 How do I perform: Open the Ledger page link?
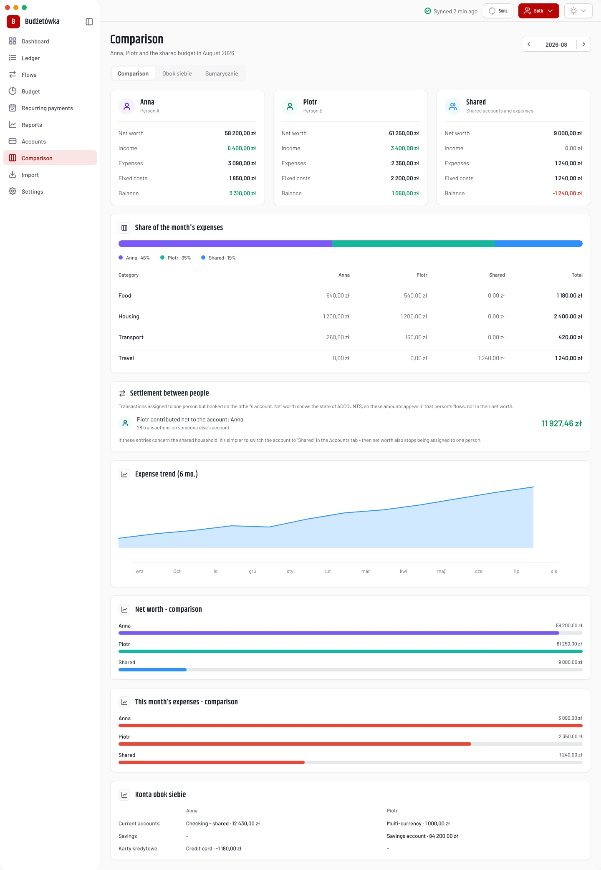[50, 58]
